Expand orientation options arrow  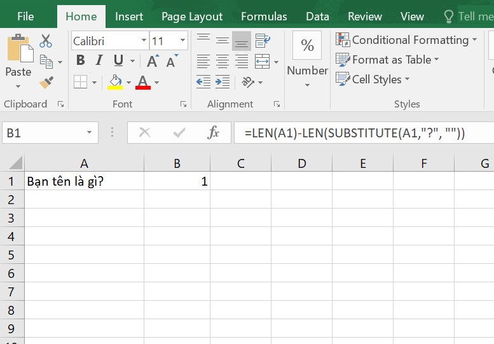260,83
